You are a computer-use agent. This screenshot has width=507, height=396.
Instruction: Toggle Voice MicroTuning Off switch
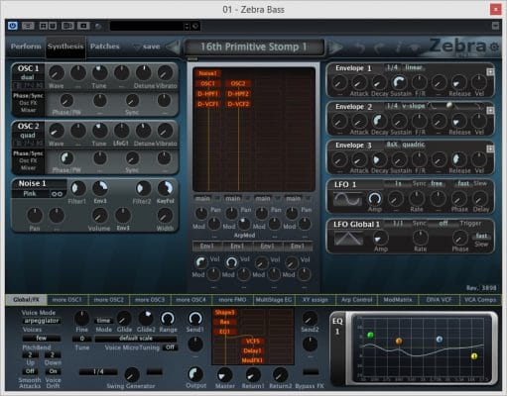coord(170,347)
